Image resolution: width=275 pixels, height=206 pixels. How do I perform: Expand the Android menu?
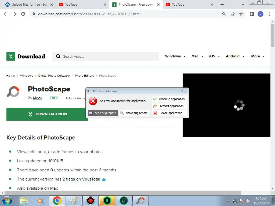(235, 56)
